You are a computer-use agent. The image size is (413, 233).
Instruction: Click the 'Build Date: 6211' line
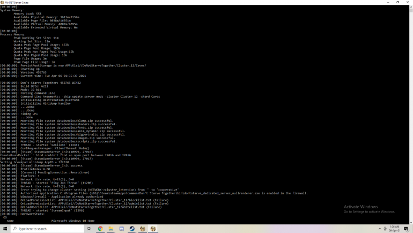tap(24, 86)
